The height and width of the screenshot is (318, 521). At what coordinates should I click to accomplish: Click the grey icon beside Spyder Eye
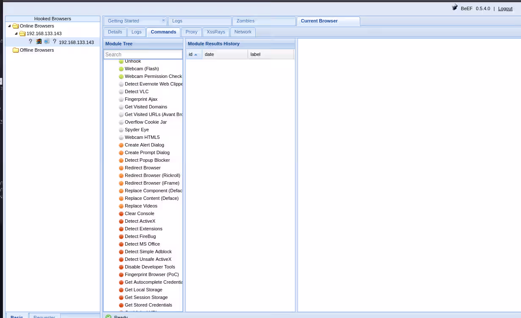pos(121,130)
